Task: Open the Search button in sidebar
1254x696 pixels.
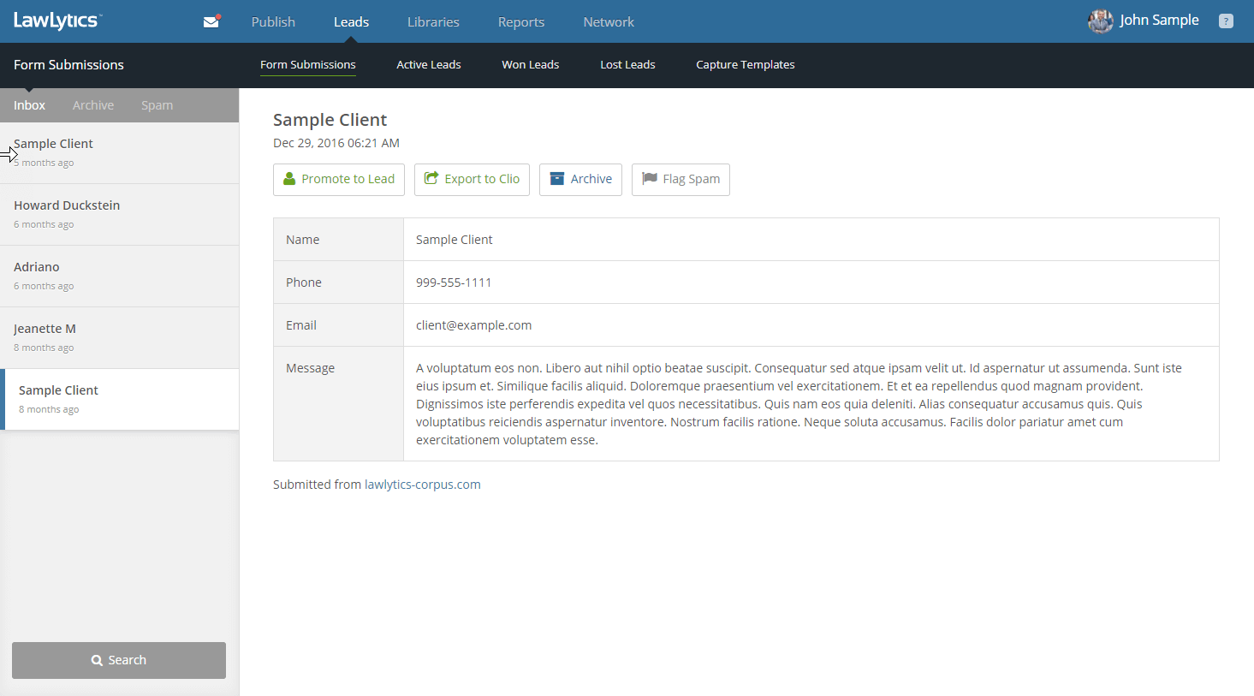Action: coord(119,660)
